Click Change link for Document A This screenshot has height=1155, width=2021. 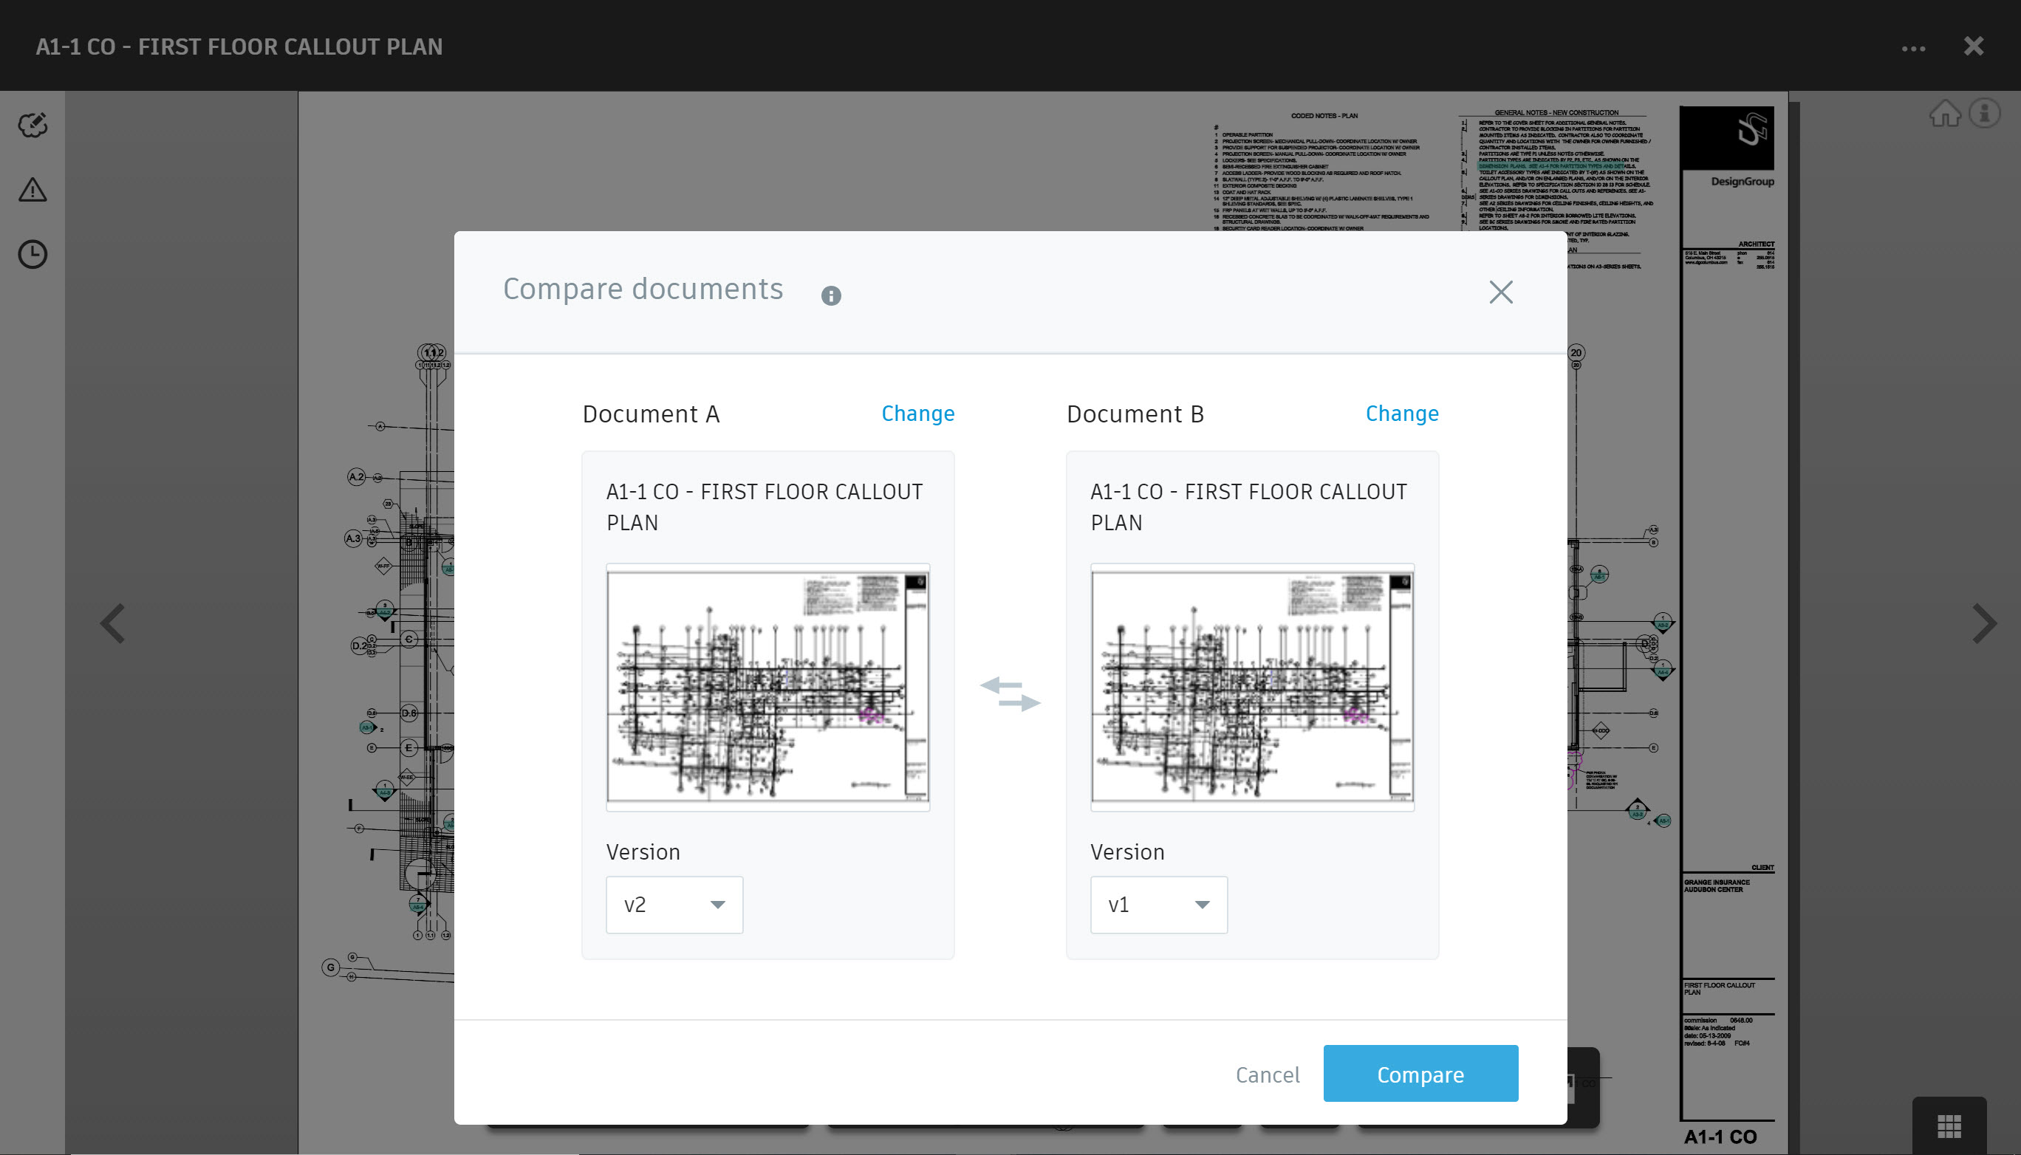tap(917, 414)
